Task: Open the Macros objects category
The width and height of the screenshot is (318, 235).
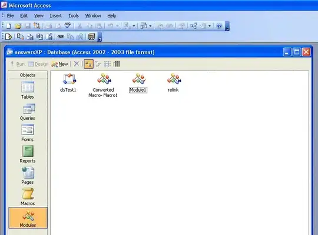Action: pos(28,197)
